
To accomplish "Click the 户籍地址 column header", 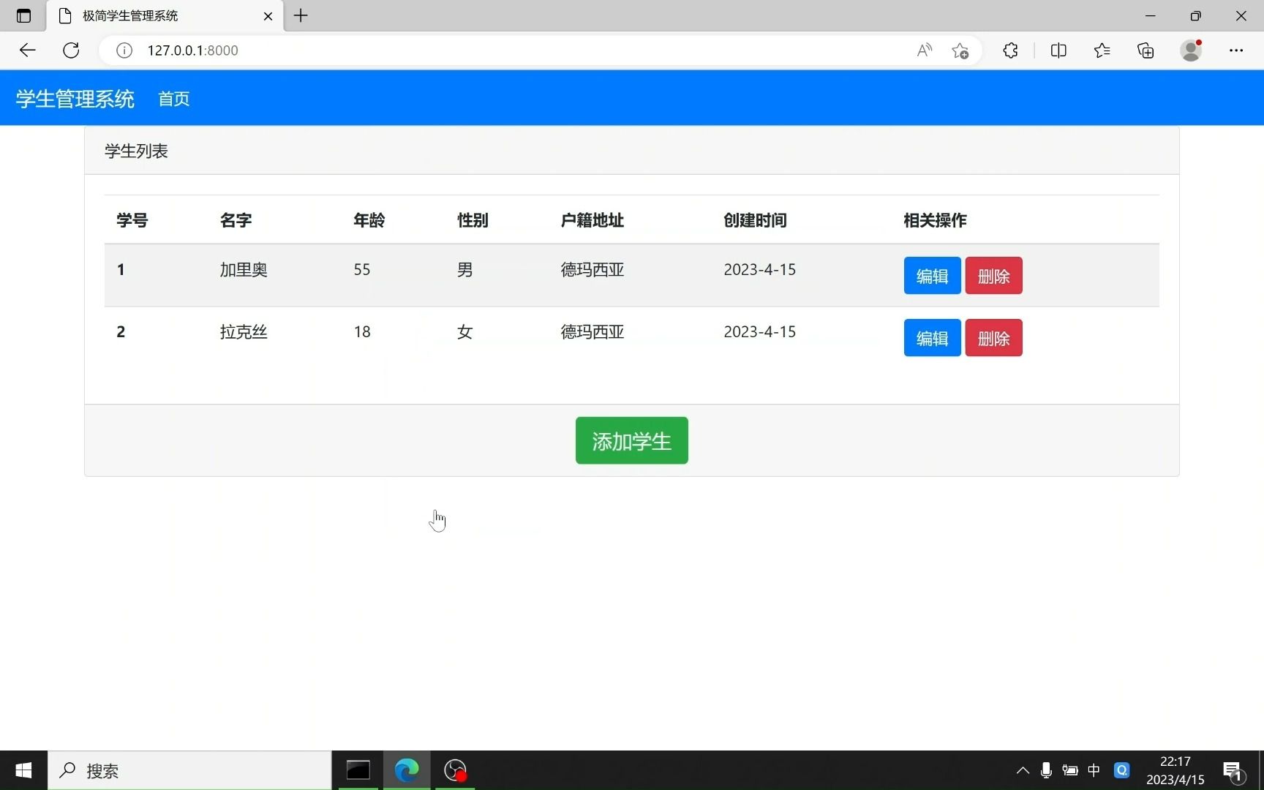I will [x=592, y=220].
